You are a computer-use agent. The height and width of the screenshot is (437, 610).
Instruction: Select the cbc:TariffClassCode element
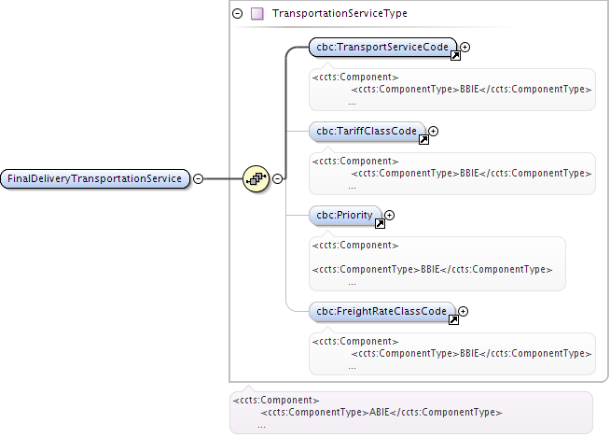pos(367,132)
